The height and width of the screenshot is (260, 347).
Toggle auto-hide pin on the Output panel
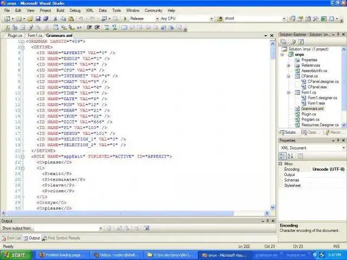[x=267, y=221]
